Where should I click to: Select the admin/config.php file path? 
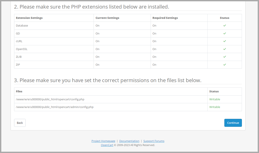(55, 107)
